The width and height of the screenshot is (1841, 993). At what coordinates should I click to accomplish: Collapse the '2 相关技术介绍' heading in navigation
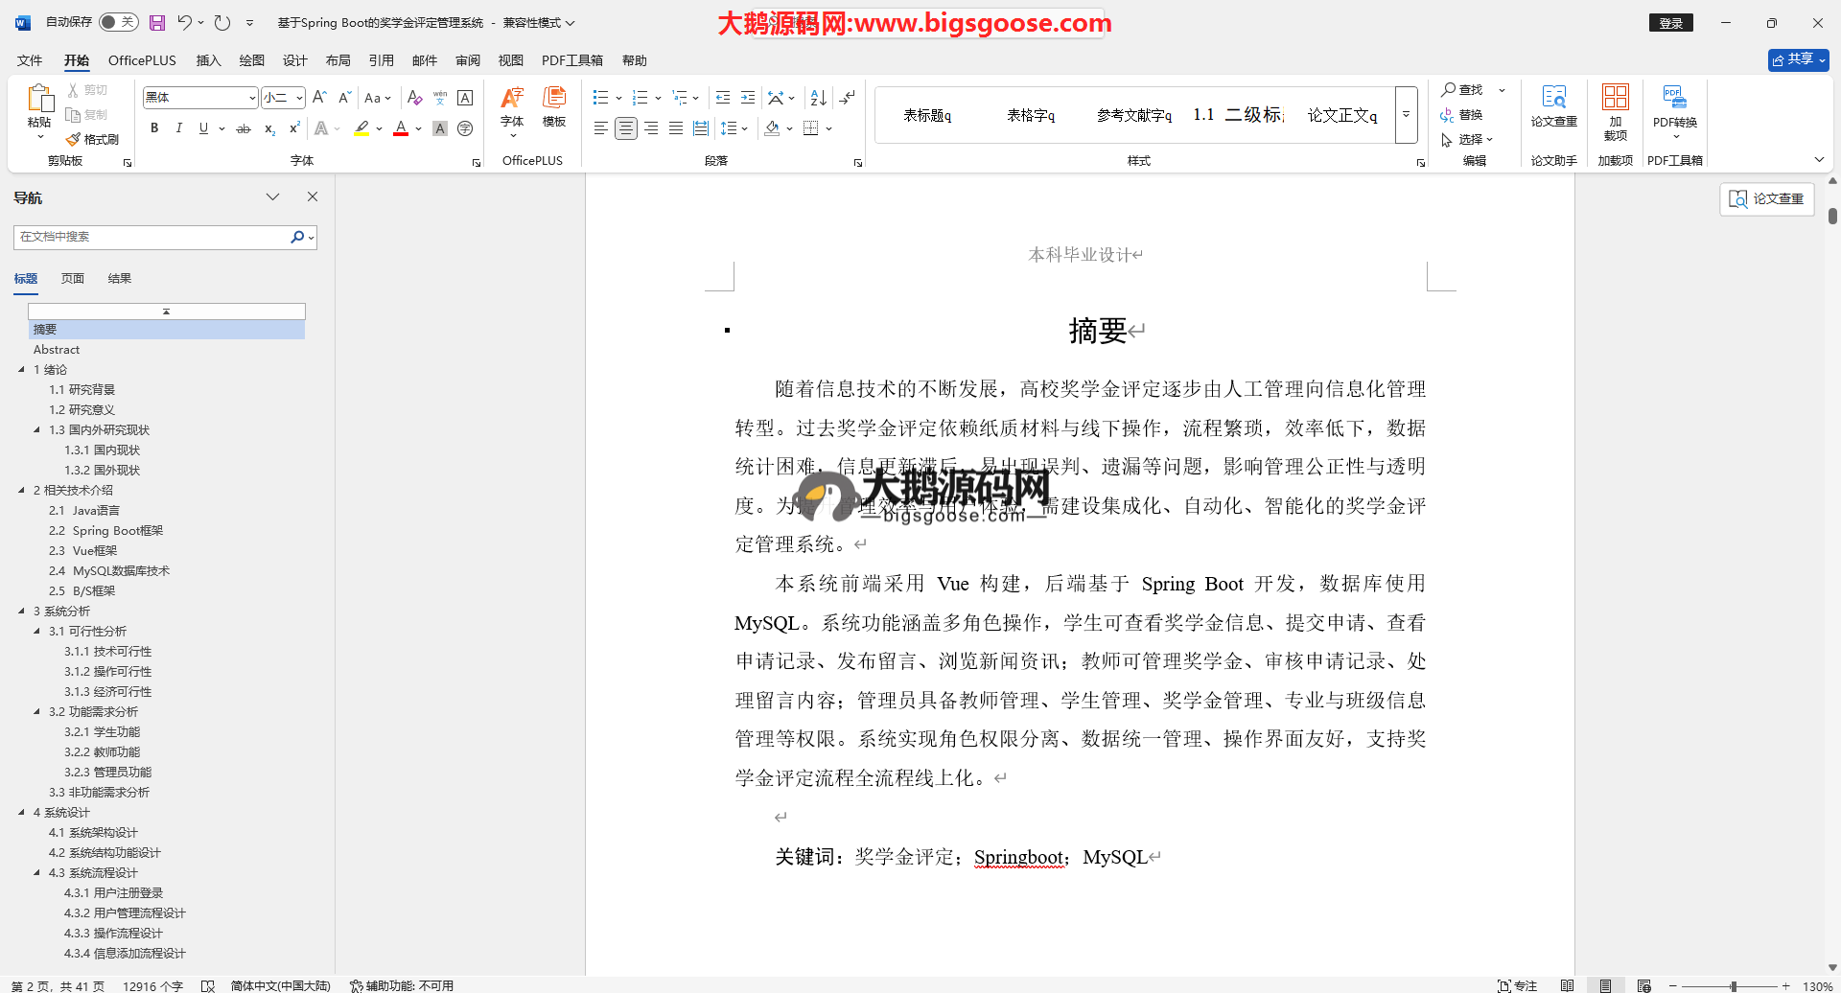22,490
